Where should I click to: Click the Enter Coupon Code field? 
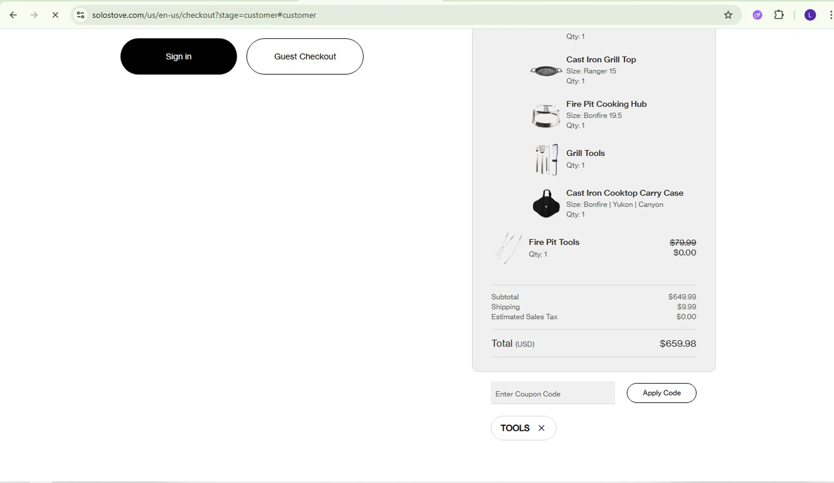coord(553,393)
